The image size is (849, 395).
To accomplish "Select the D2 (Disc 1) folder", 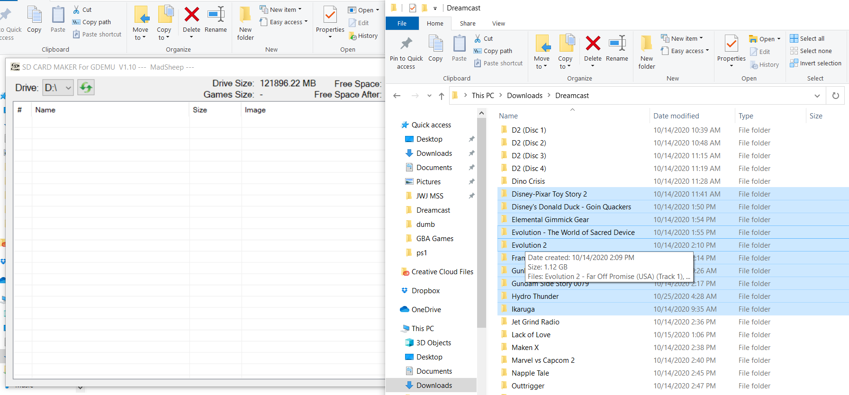I will [529, 130].
